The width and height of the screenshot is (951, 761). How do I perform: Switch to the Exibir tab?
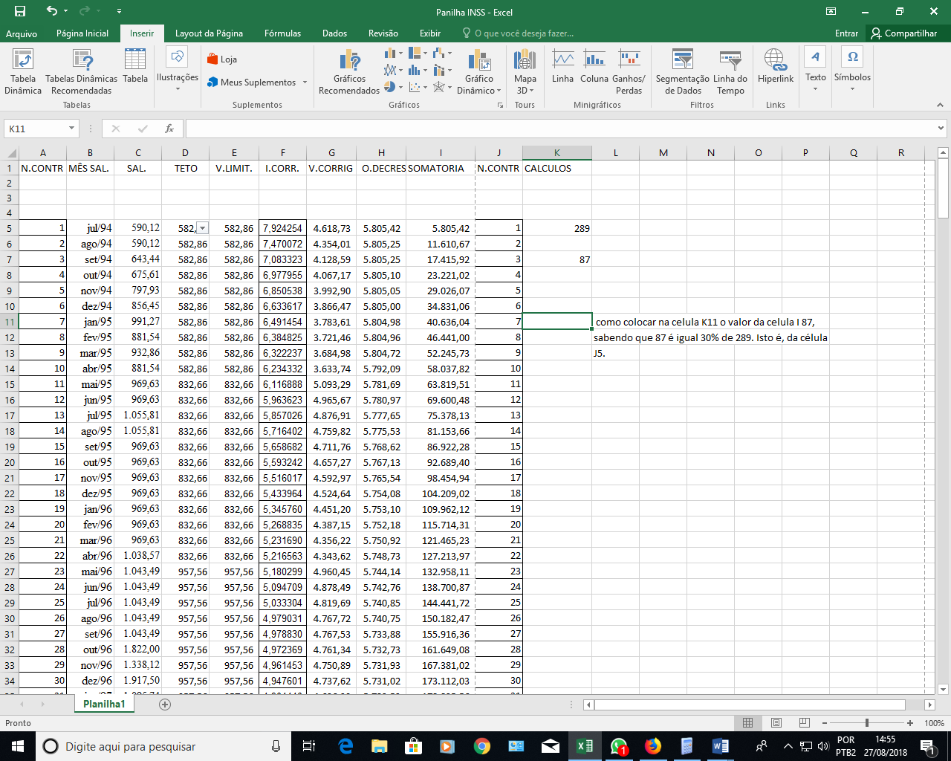pyautogui.click(x=430, y=33)
